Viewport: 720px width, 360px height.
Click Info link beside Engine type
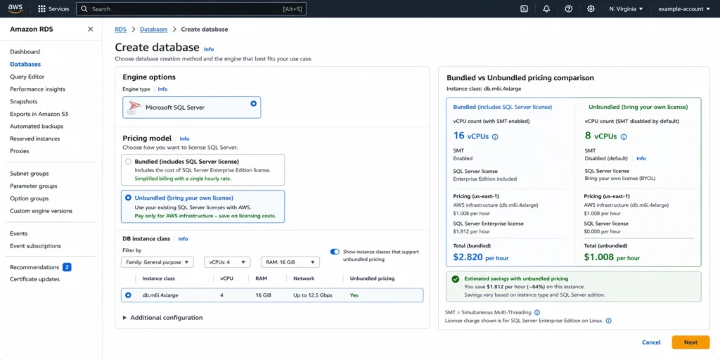tap(162, 89)
